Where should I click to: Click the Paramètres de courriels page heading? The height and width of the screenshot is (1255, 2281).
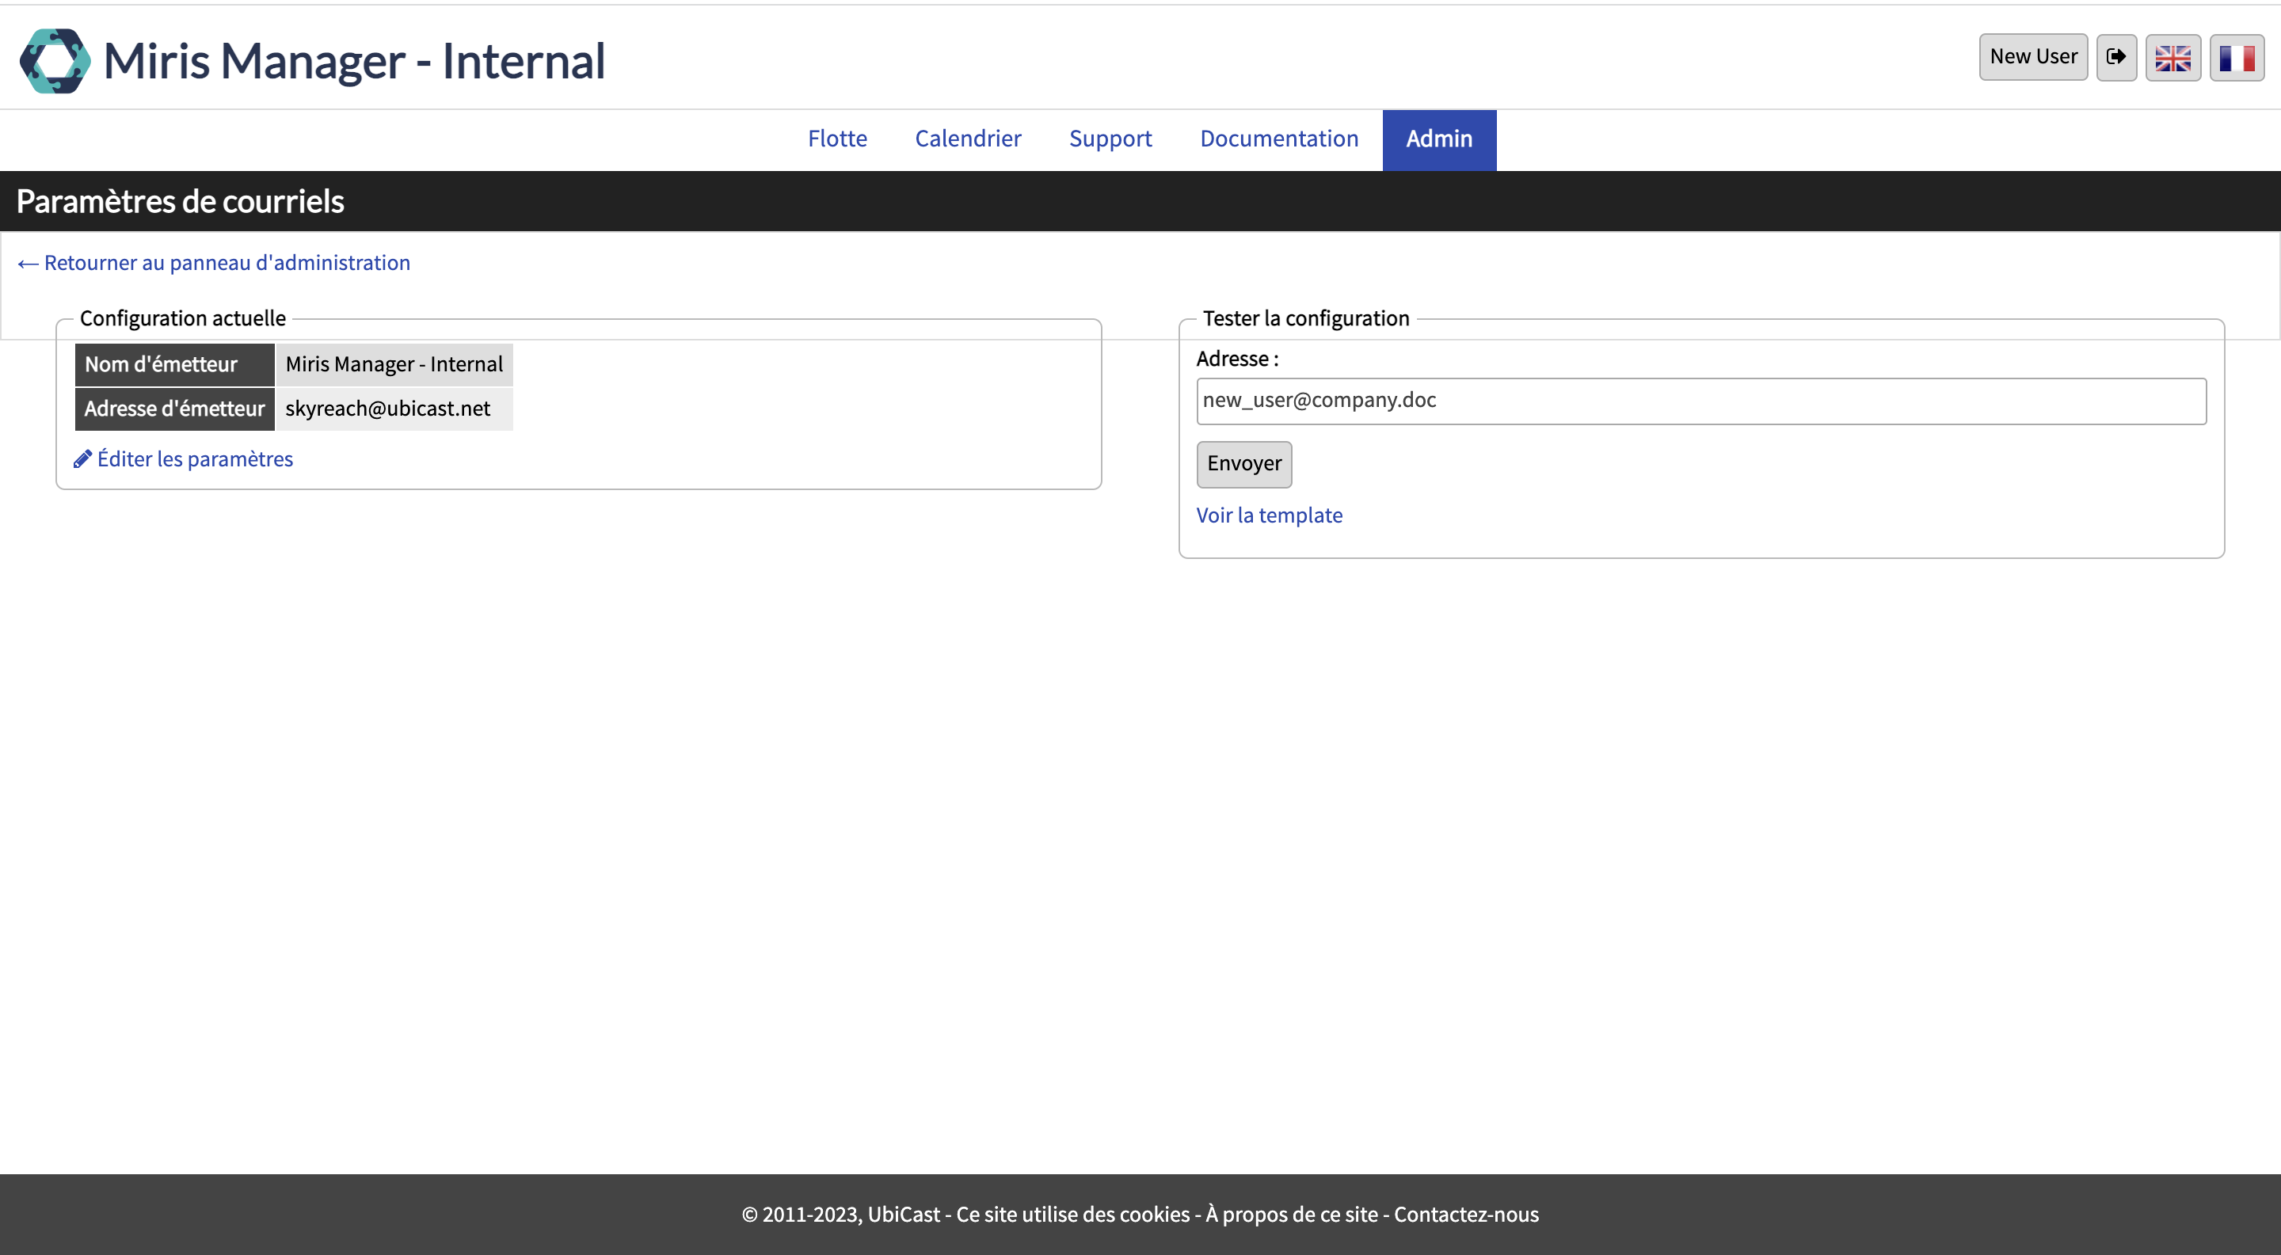(x=180, y=201)
